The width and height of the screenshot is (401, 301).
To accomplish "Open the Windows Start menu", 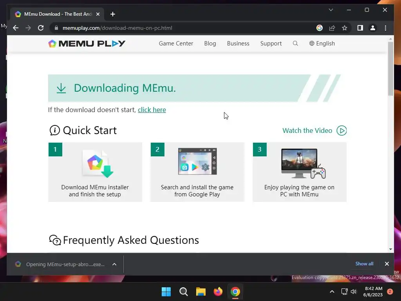I will [x=166, y=292].
